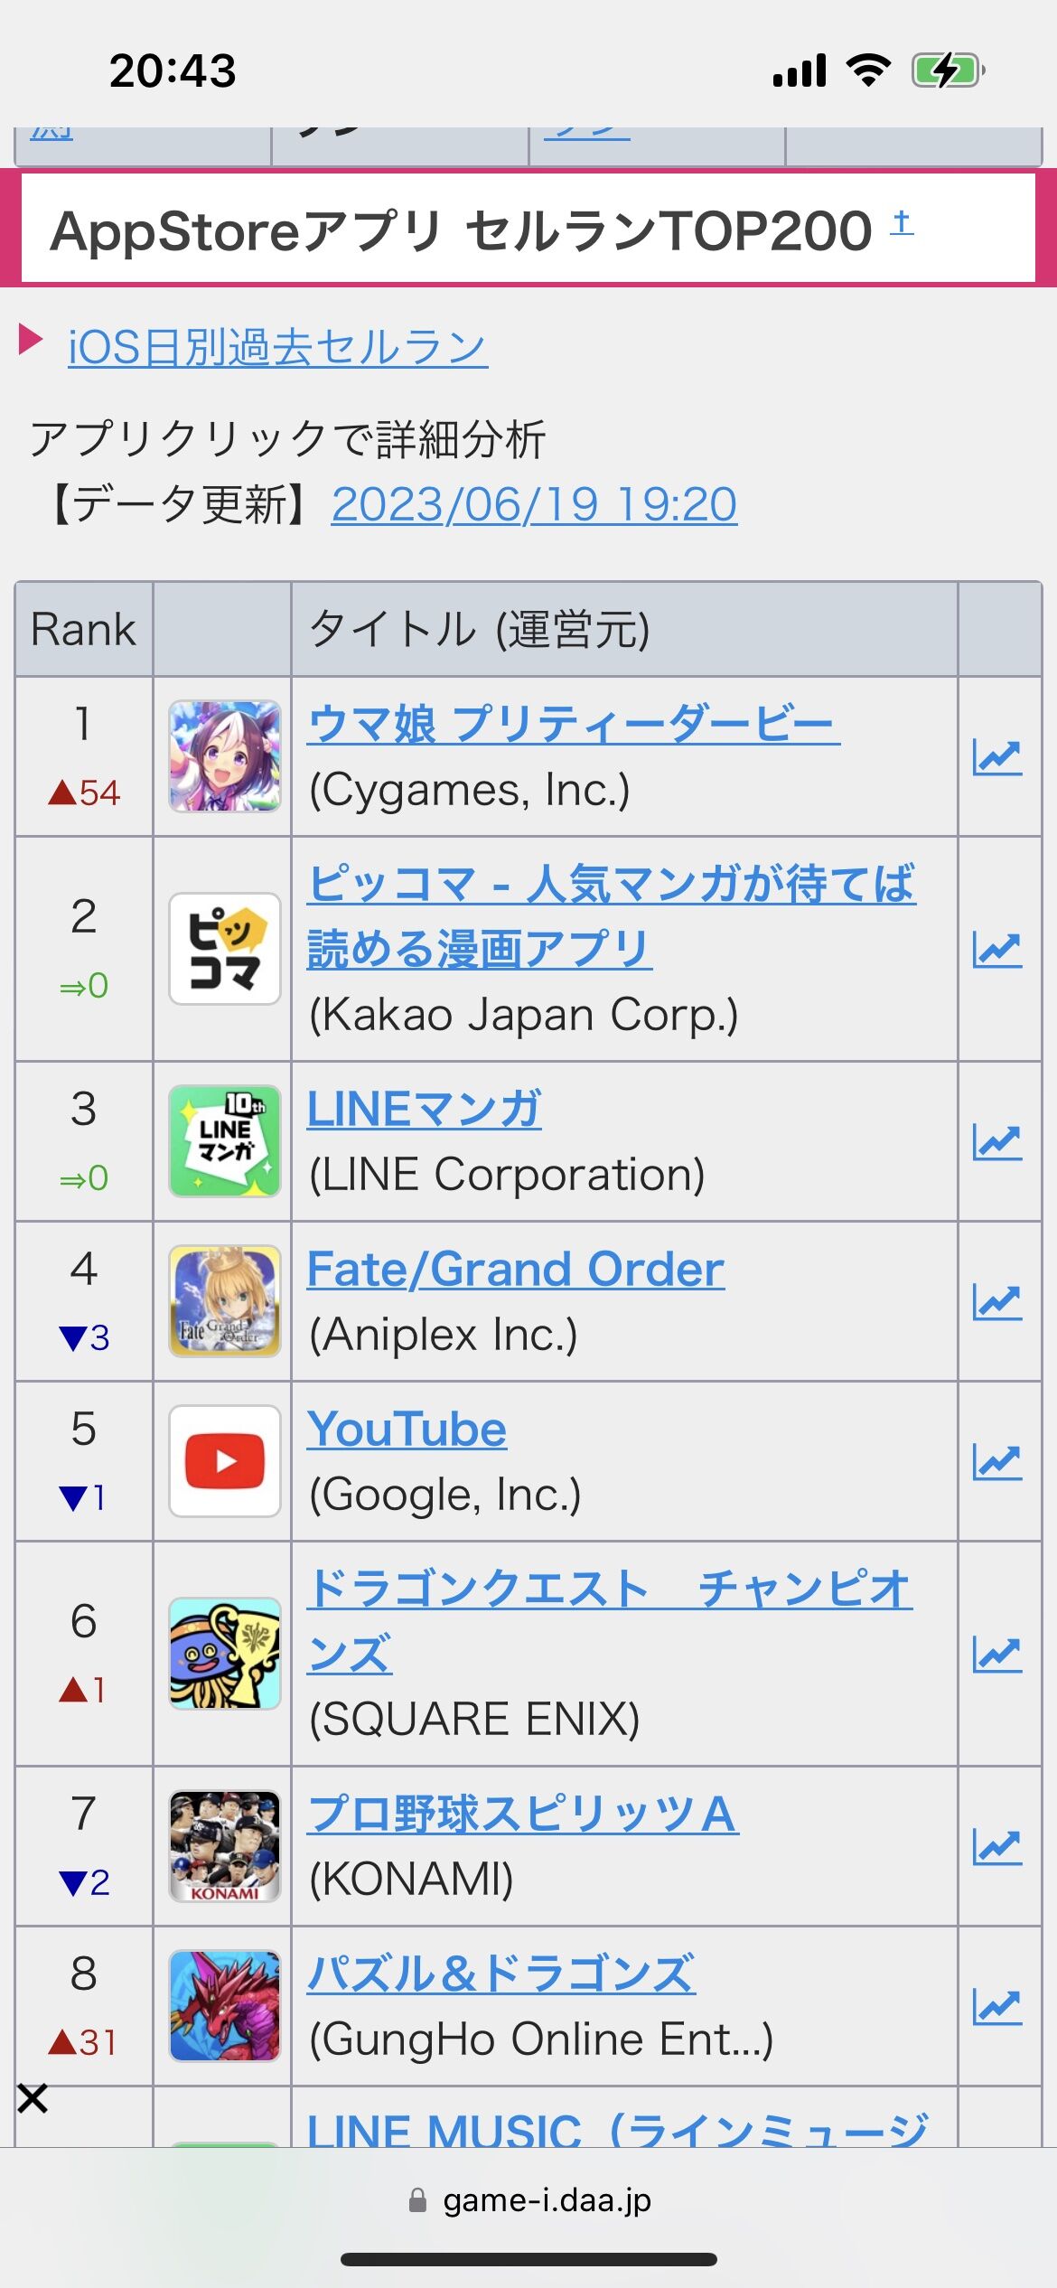1057x2288 pixels.
Task: Tap the game-i.daa.jp address bar
Action: coord(528,2199)
